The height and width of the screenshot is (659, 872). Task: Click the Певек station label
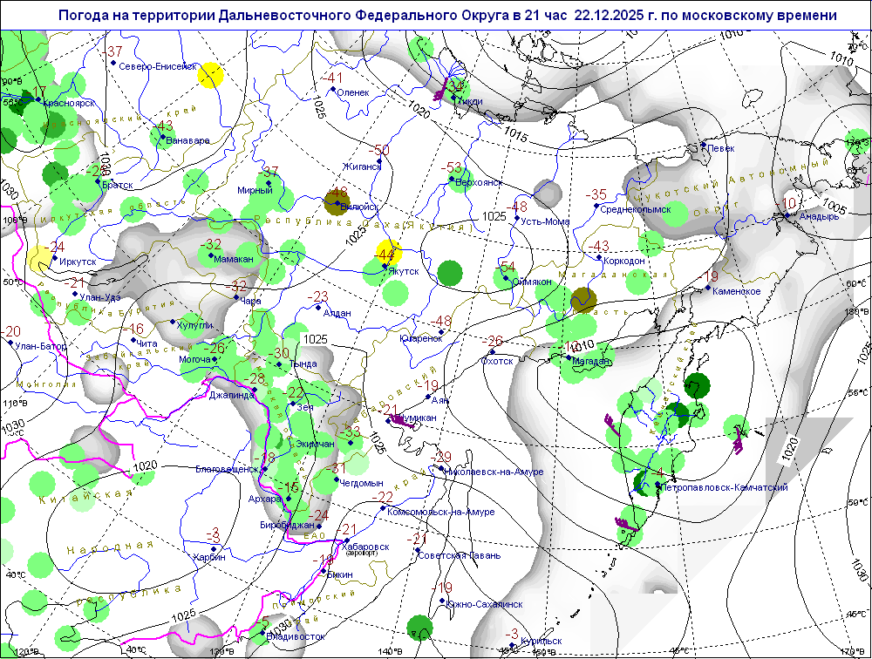720,148
